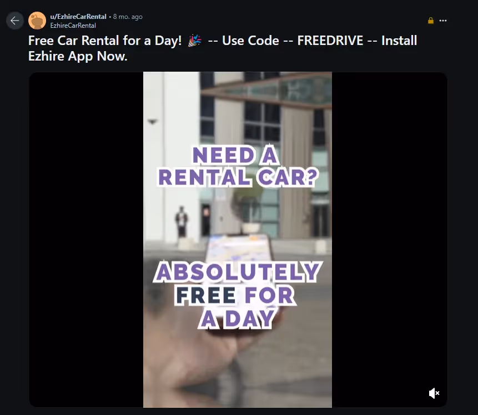Click the party popper emoji in the title
Screen dimensions: 478x415
(194, 41)
